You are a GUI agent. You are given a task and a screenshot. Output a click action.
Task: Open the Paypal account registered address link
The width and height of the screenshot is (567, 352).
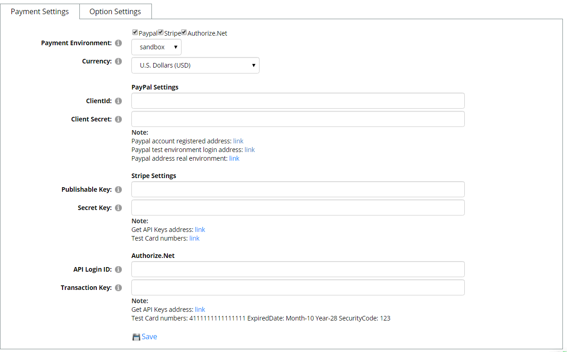(238, 141)
